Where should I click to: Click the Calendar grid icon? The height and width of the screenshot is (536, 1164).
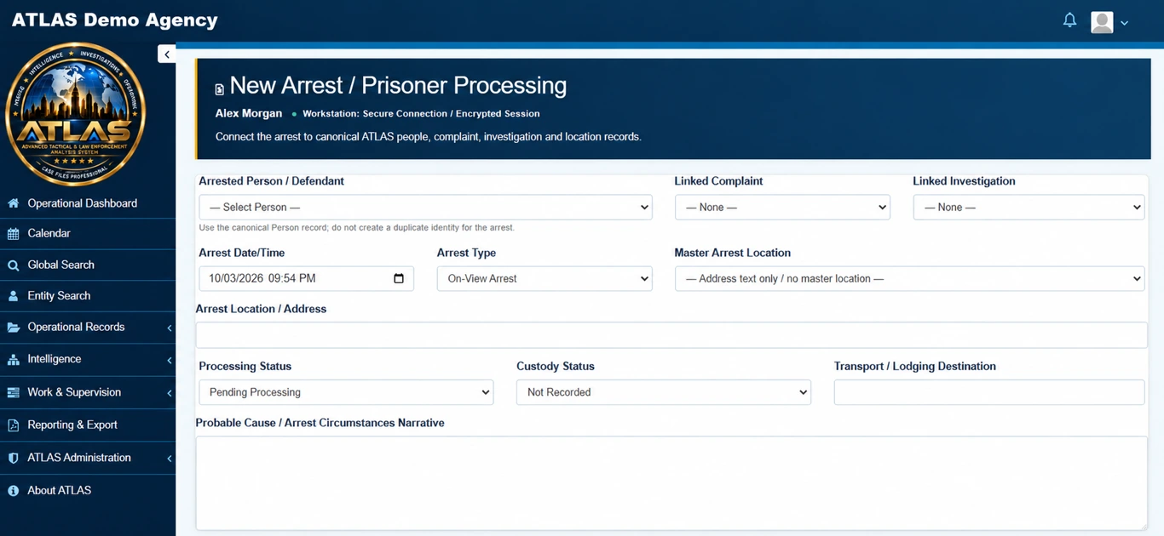[x=14, y=233]
